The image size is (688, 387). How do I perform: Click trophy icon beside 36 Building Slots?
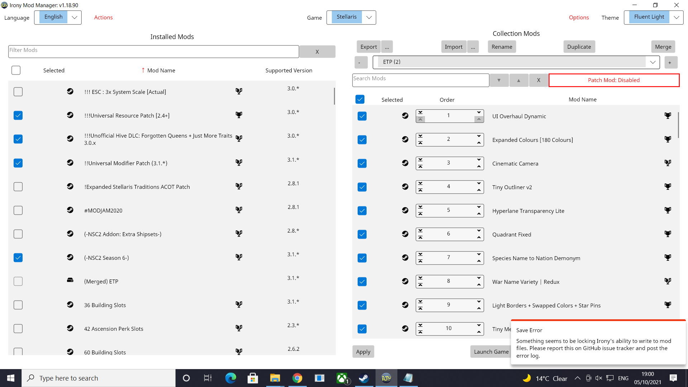pyautogui.click(x=239, y=305)
